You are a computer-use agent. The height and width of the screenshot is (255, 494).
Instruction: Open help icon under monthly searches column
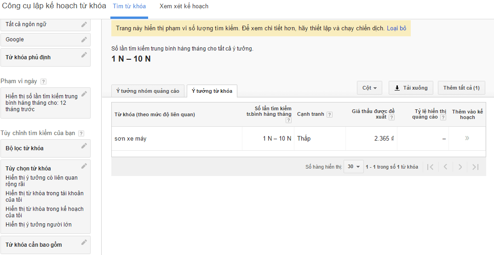pos(288,120)
